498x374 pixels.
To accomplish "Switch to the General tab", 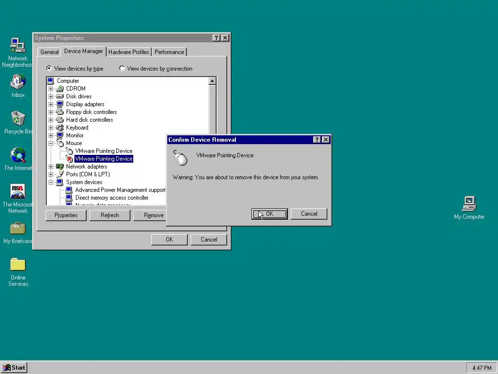I will tap(49, 52).
